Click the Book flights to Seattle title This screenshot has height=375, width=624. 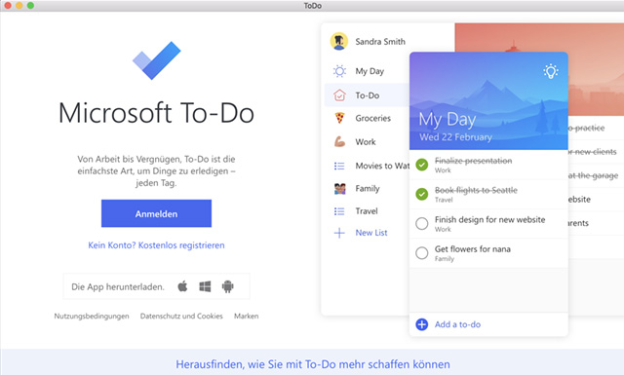477,190
